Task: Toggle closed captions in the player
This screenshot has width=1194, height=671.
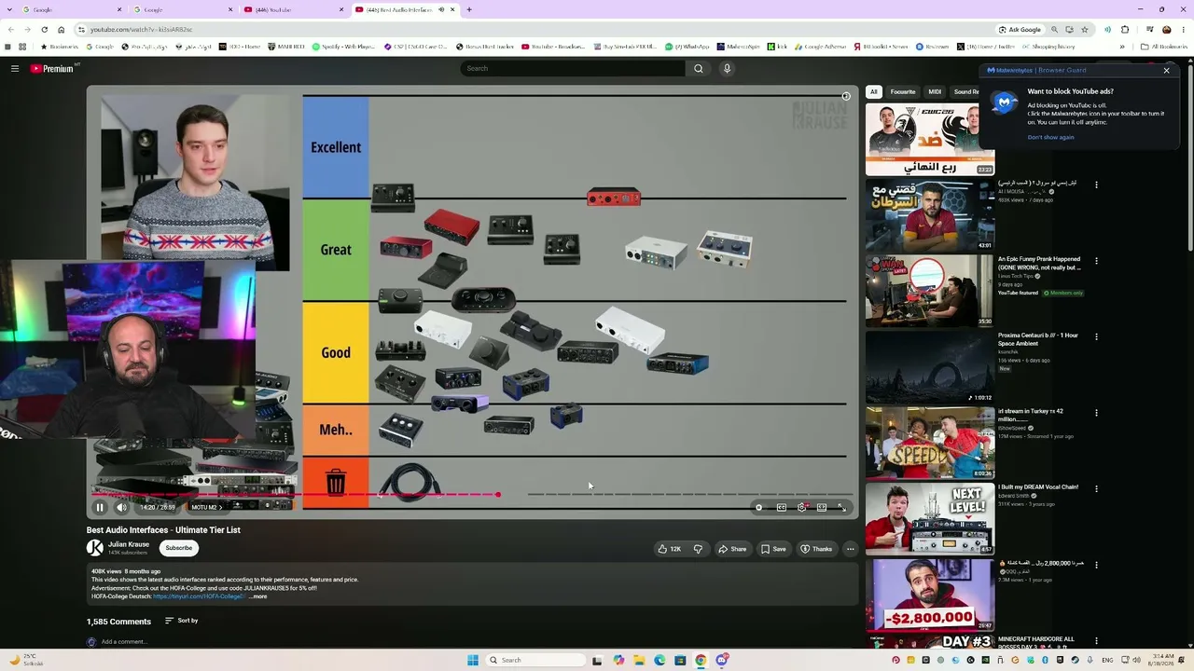Action: [x=781, y=507]
